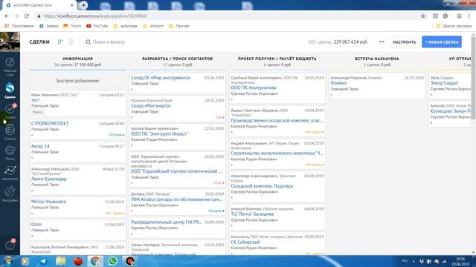Screen dimensions: 476x267
Task: Open the Производственно-складской комплекс deal
Action: [x=277, y=120]
